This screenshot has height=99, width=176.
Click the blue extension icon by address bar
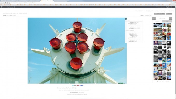point(173,3)
